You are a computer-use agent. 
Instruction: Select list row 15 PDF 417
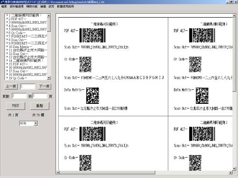tap(26, 64)
